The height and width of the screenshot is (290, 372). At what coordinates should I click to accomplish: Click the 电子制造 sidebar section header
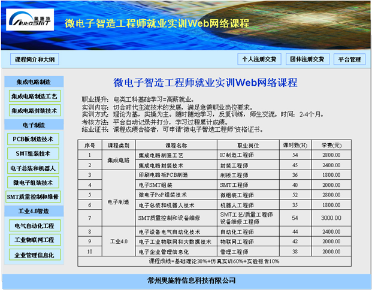point(34,125)
